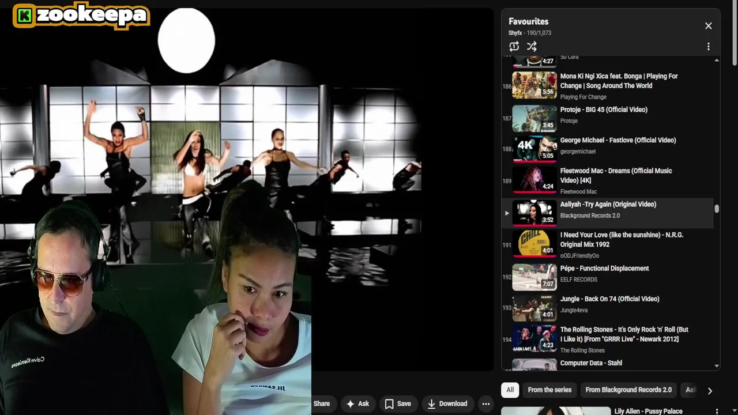
Task: Open the Ask AI button
Action: (357, 404)
